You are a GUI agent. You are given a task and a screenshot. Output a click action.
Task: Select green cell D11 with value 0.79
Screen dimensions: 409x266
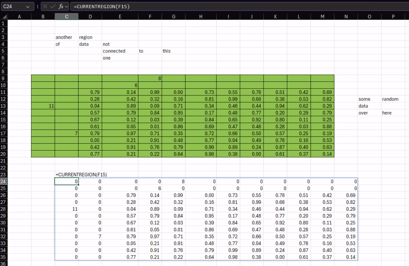click(x=90, y=92)
